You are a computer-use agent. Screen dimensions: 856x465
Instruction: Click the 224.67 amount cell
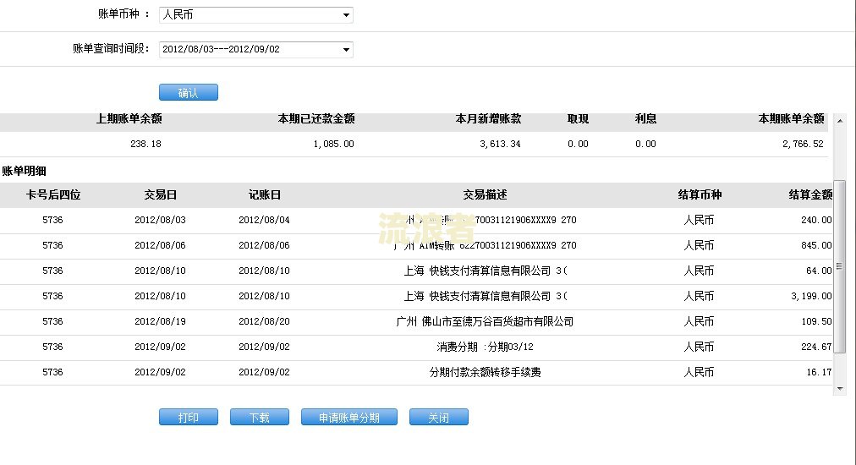coord(816,347)
